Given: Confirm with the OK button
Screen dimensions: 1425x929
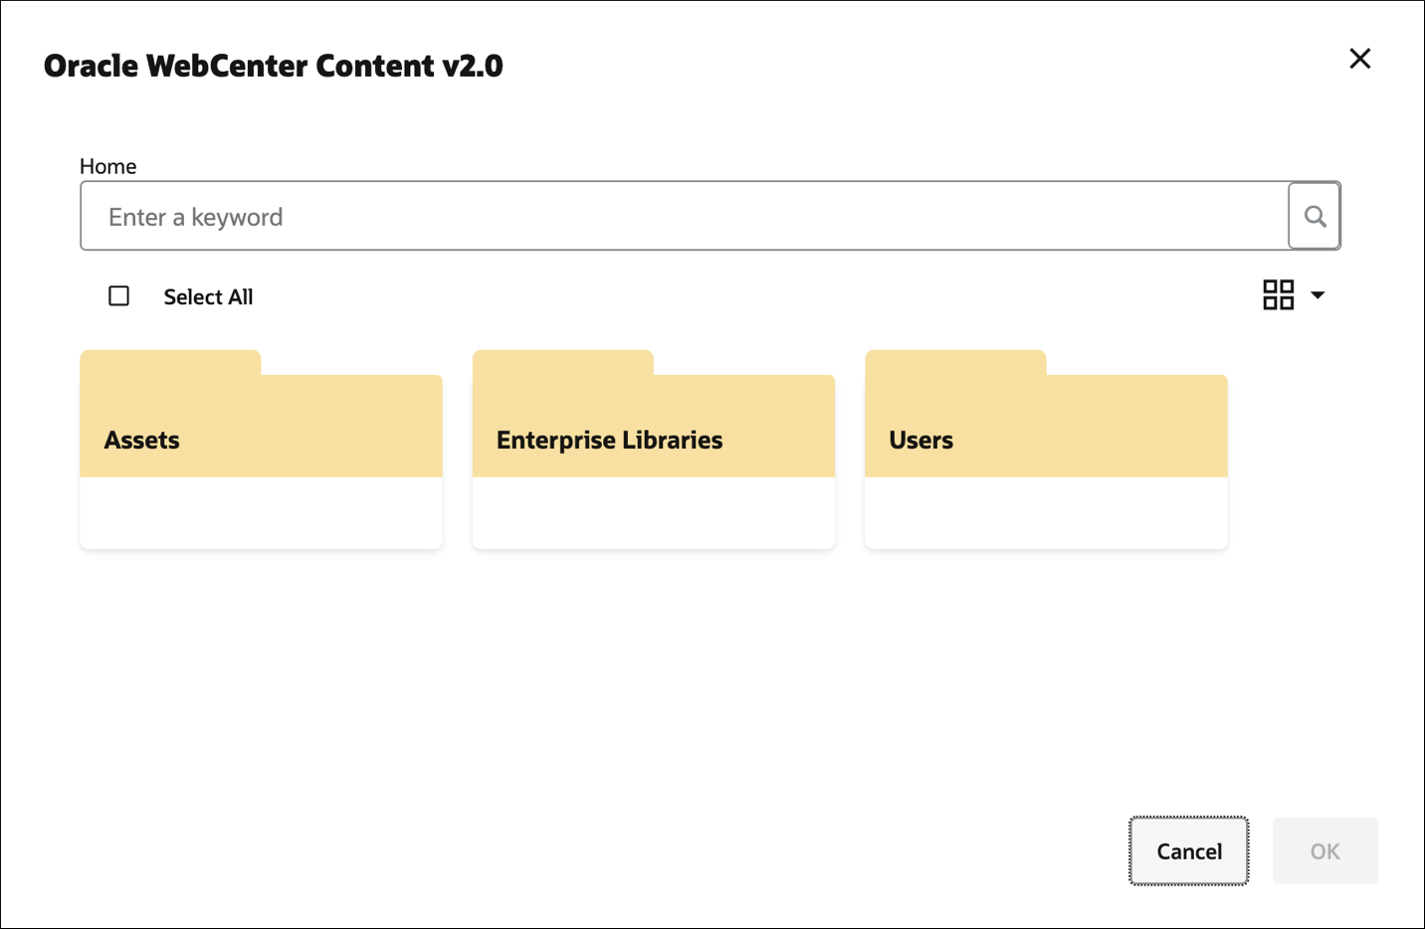Looking at the screenshot, I should tap(1324, 851).
